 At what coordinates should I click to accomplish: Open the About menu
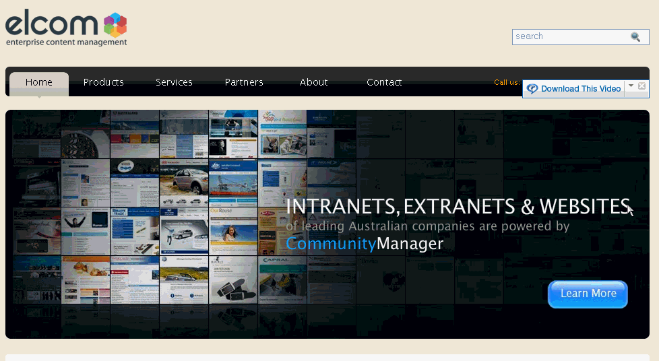point(313,82)
